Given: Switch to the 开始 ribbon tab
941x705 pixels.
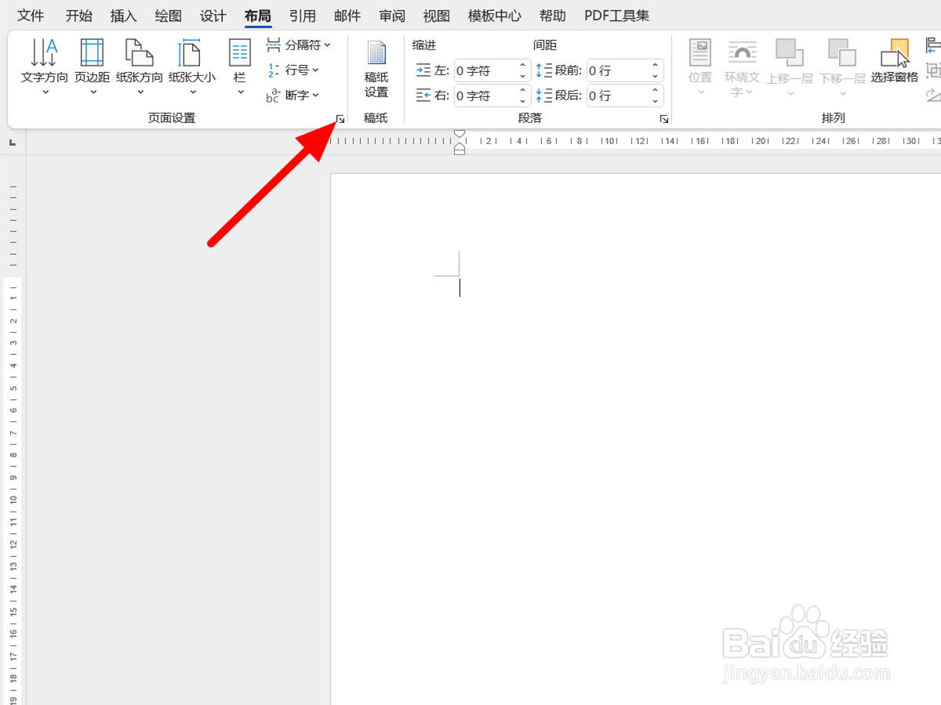Looking at the screenshot, I should [78, 16].
